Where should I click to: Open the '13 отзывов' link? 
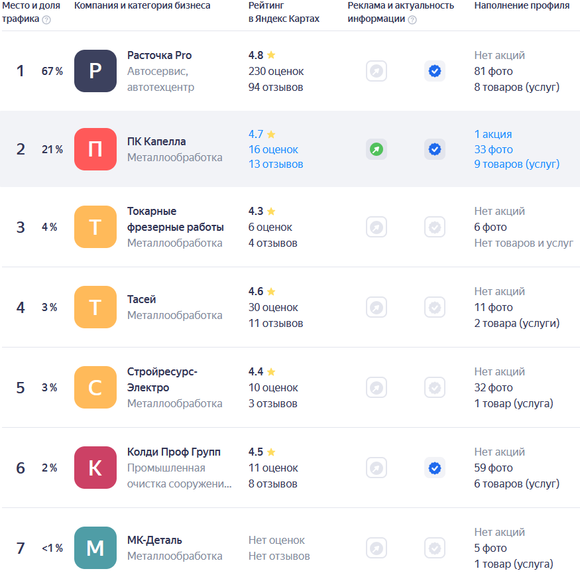(276, 164)
